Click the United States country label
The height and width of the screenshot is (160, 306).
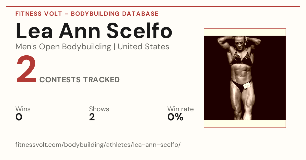(x=143, y=47)
